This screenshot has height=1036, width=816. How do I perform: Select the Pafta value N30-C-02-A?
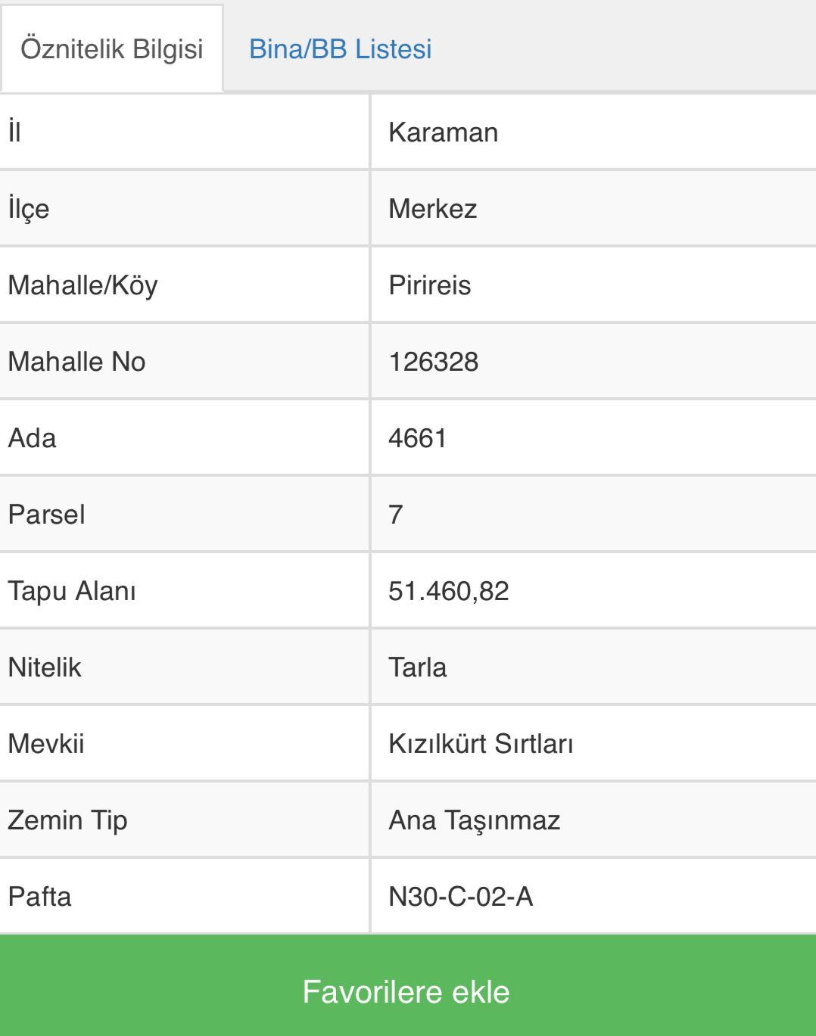click(x=460, y=897)
